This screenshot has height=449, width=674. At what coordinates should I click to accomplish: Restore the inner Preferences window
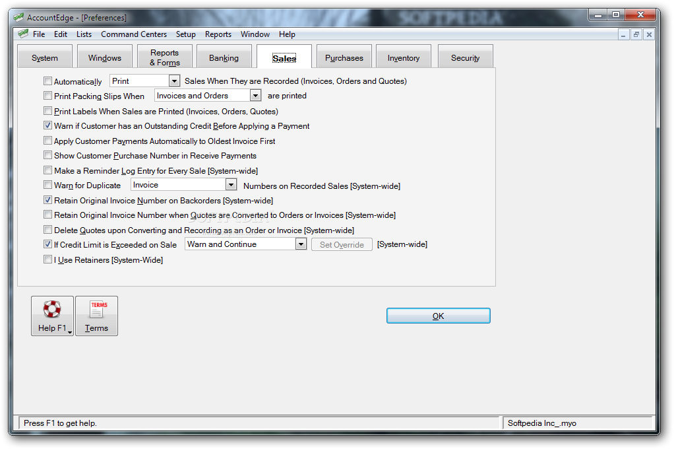click(636, 34)
